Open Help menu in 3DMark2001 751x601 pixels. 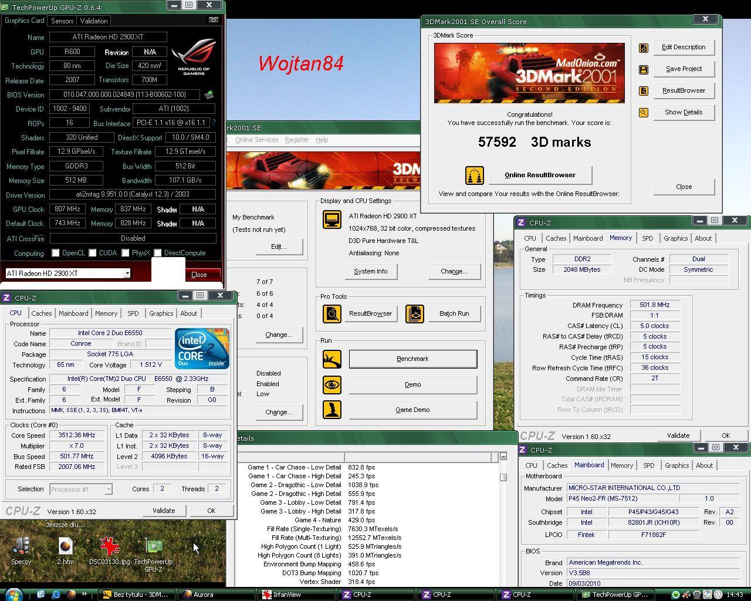pyautogui.click(x=322, y=140)
